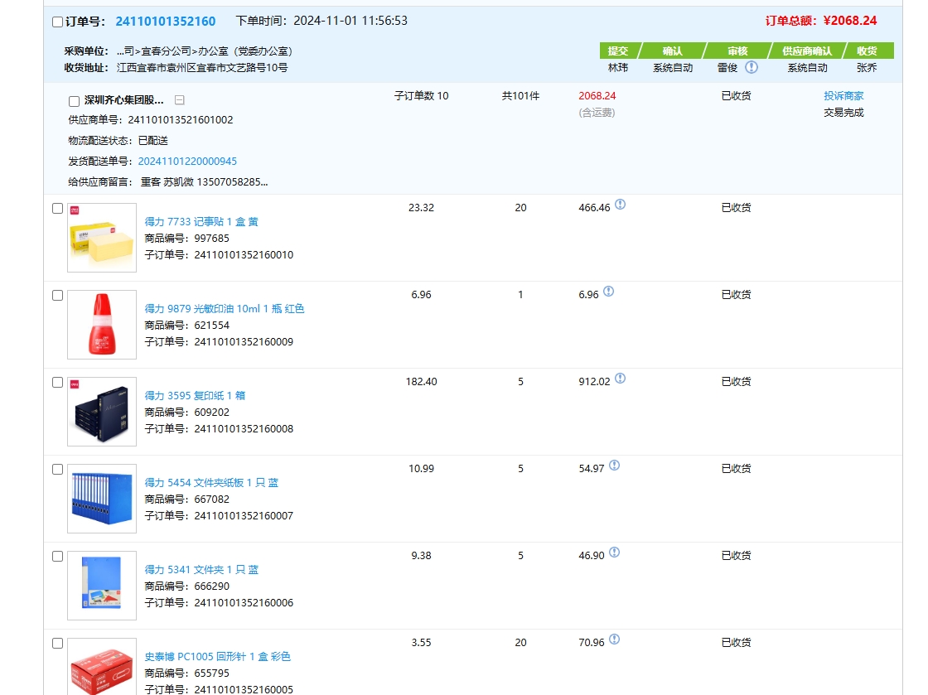
Task: Click unit price 182.40
Action: (422, 382)
